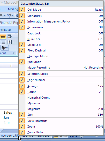Click the zoom out minus slider button
Screen dimensions: 105x141
(81, 136)
